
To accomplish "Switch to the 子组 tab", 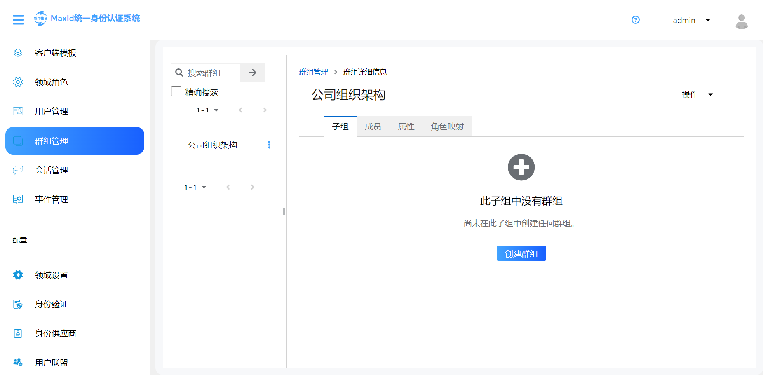I will (340, 127).
